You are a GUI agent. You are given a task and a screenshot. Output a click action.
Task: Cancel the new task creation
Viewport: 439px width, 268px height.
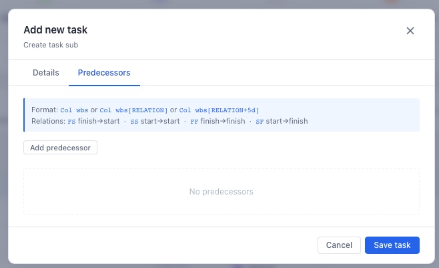[x=339, y=245]
